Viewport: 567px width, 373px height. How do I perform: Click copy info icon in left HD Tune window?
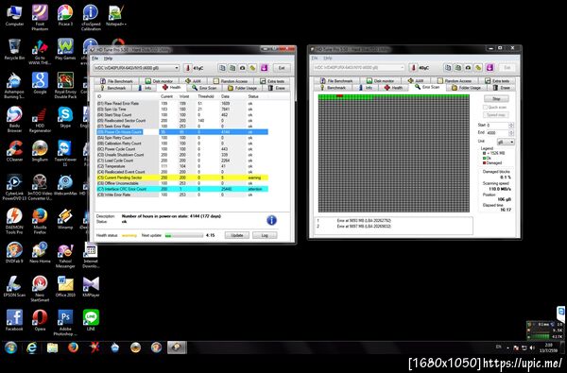[222, 68]
